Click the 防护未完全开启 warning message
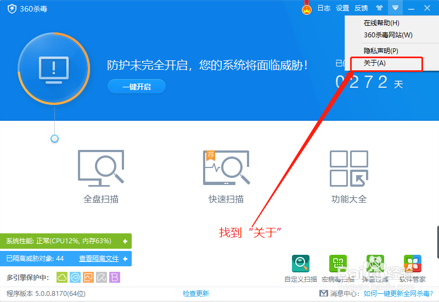The width and height of the screenshot is (439, 302). click(x=207, y=65)
